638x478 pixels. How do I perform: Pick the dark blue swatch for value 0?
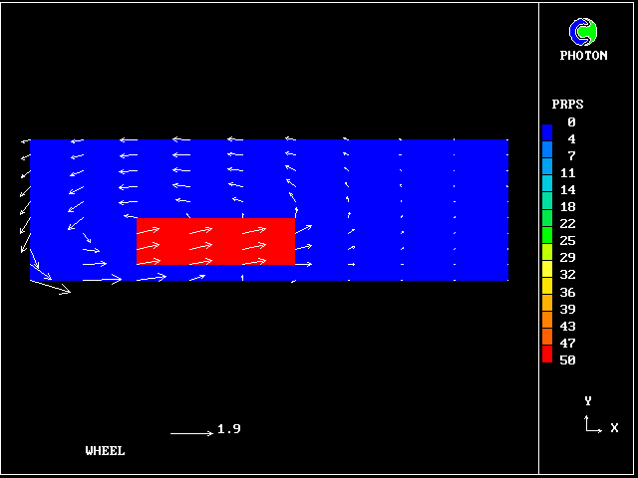click(x=547, y=129)
